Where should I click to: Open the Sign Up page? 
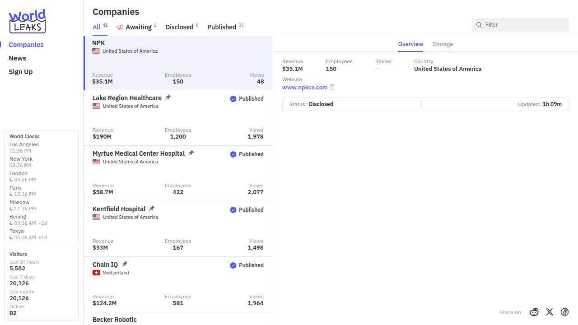tap(21, 72)
